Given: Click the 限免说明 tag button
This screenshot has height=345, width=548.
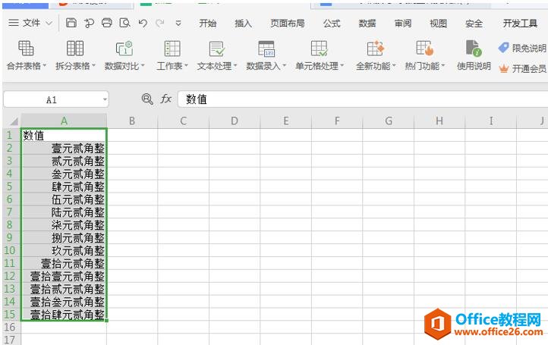Looking at the screenshot, I should (522, 48).
